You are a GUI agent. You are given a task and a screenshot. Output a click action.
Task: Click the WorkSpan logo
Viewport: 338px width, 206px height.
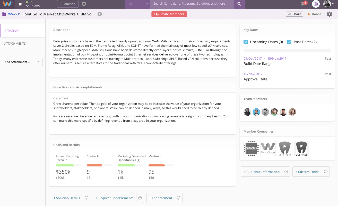(x=7, y=4)
